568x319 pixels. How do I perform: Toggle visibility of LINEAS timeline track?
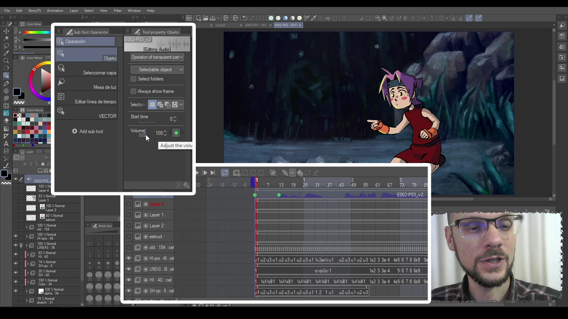click(x=129, y=269)
